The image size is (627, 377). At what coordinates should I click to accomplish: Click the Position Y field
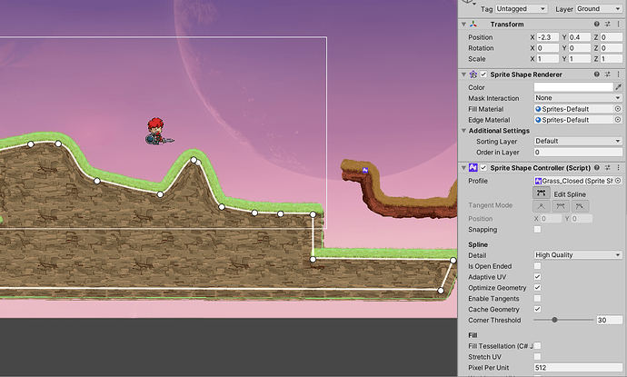(580, 37)
